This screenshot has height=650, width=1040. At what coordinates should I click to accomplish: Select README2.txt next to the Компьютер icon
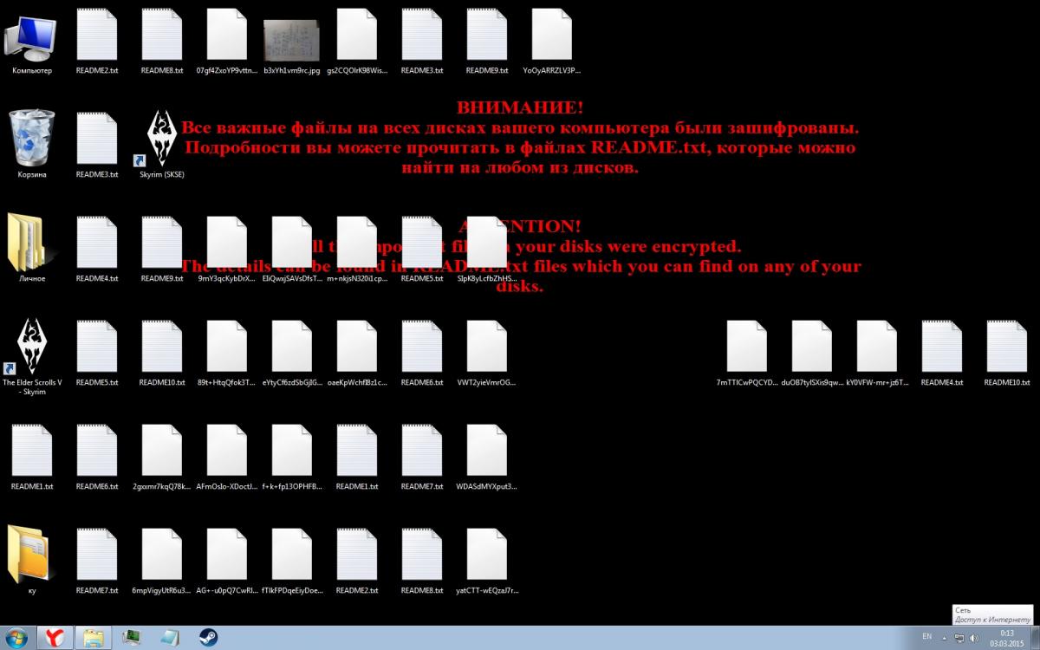tap(96, 42)
